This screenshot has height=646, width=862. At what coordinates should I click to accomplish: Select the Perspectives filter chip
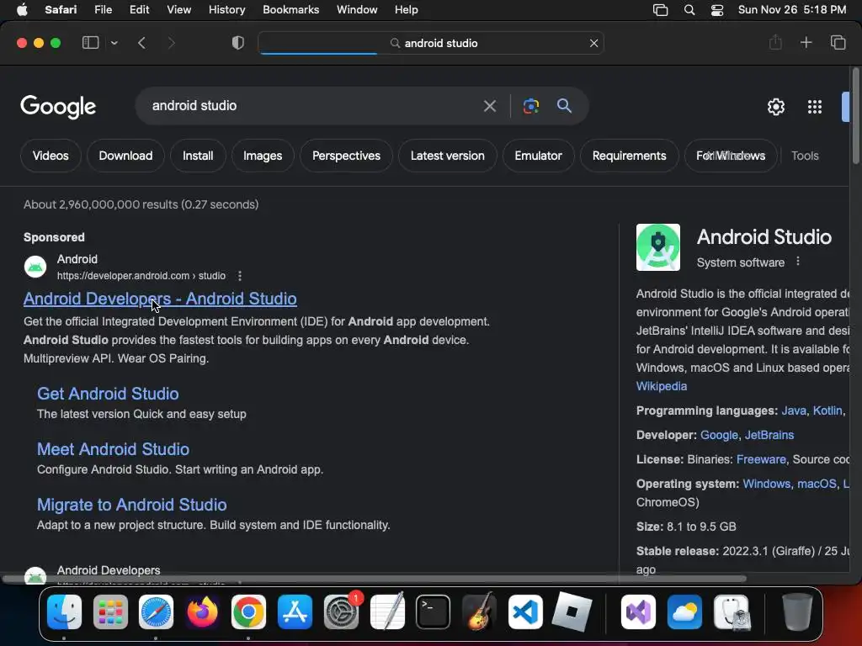point(346,156)
